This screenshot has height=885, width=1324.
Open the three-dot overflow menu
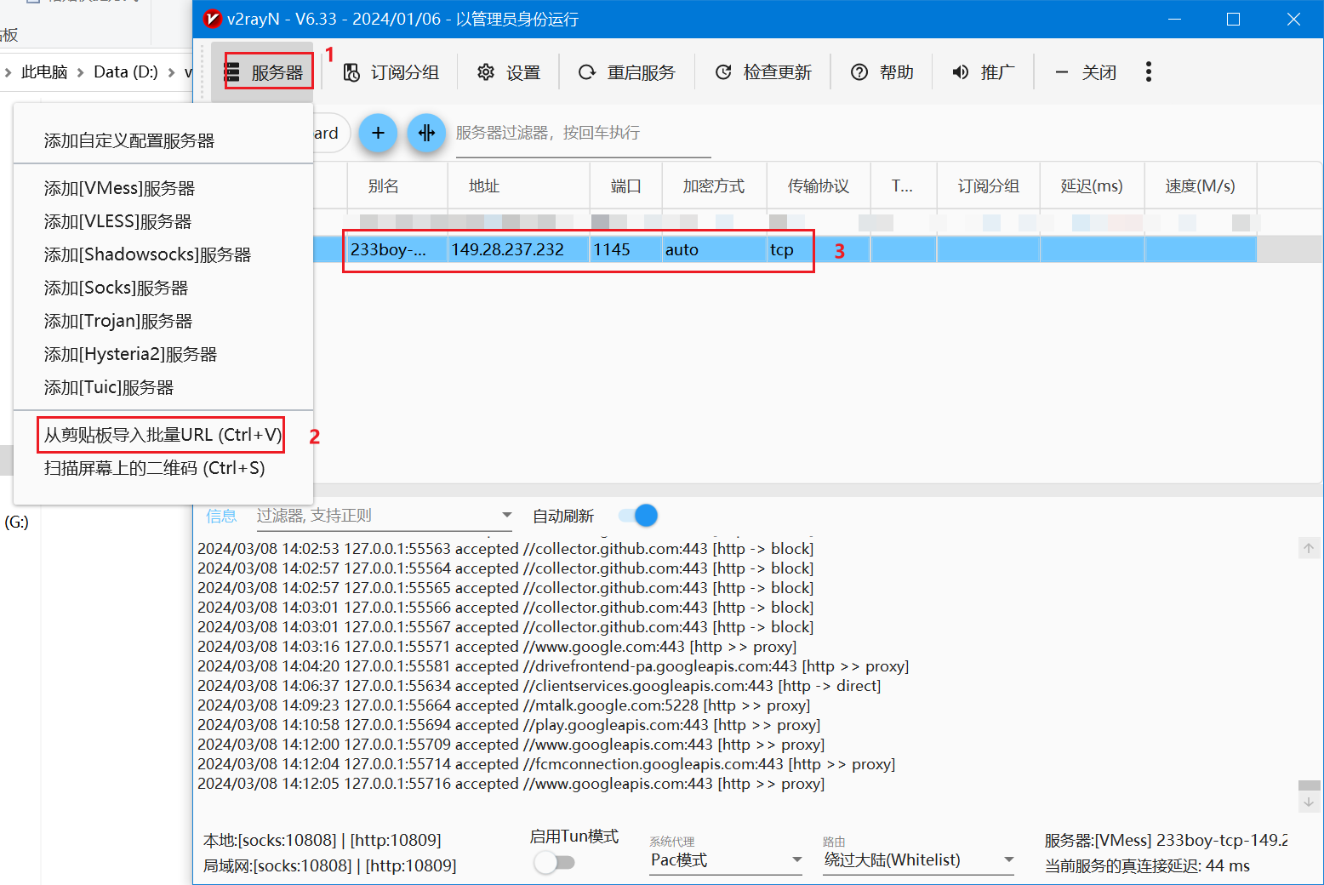pyautogui.click(x=1149, y=72)
